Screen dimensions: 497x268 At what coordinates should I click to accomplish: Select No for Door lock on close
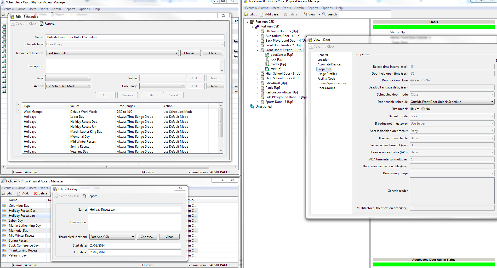click(x=423, y=80)
